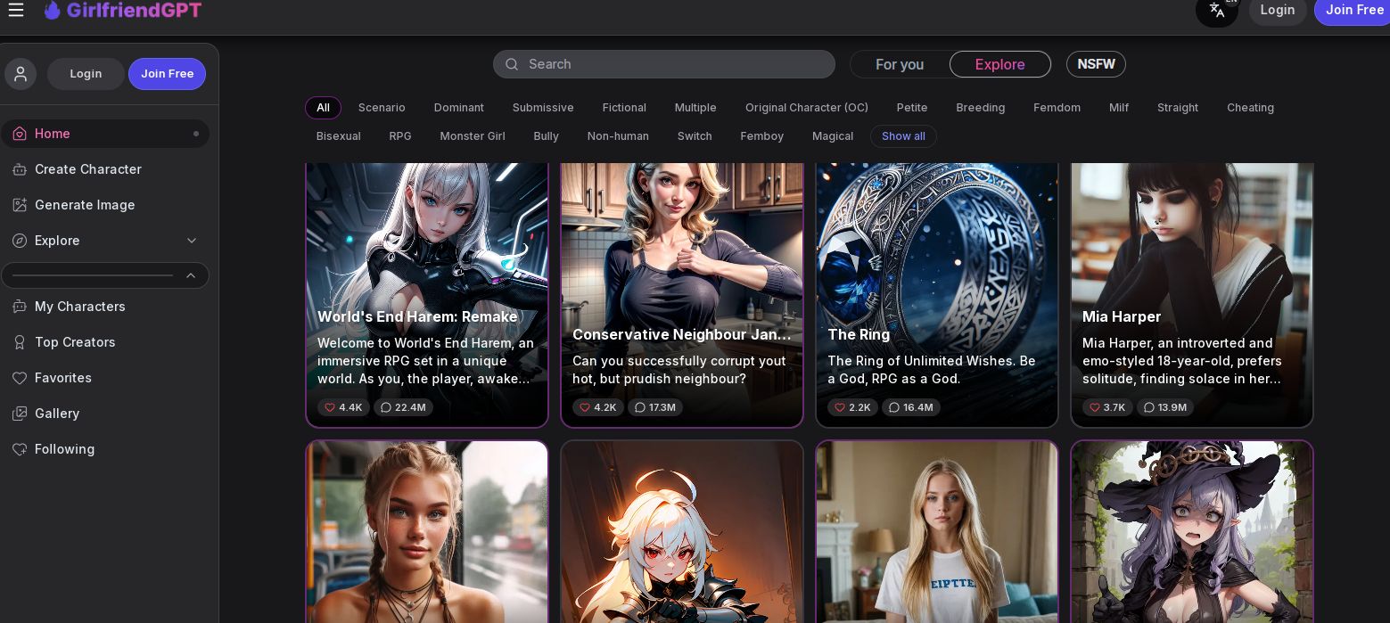Click heart likes on The Ring card
This screenshot has width=1390, height=623.
pyautogui.click(x=852, y=407)
